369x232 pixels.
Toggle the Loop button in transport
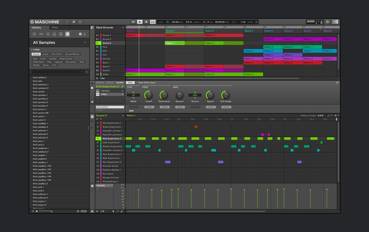pyautogui.click(x=153, y=22)
